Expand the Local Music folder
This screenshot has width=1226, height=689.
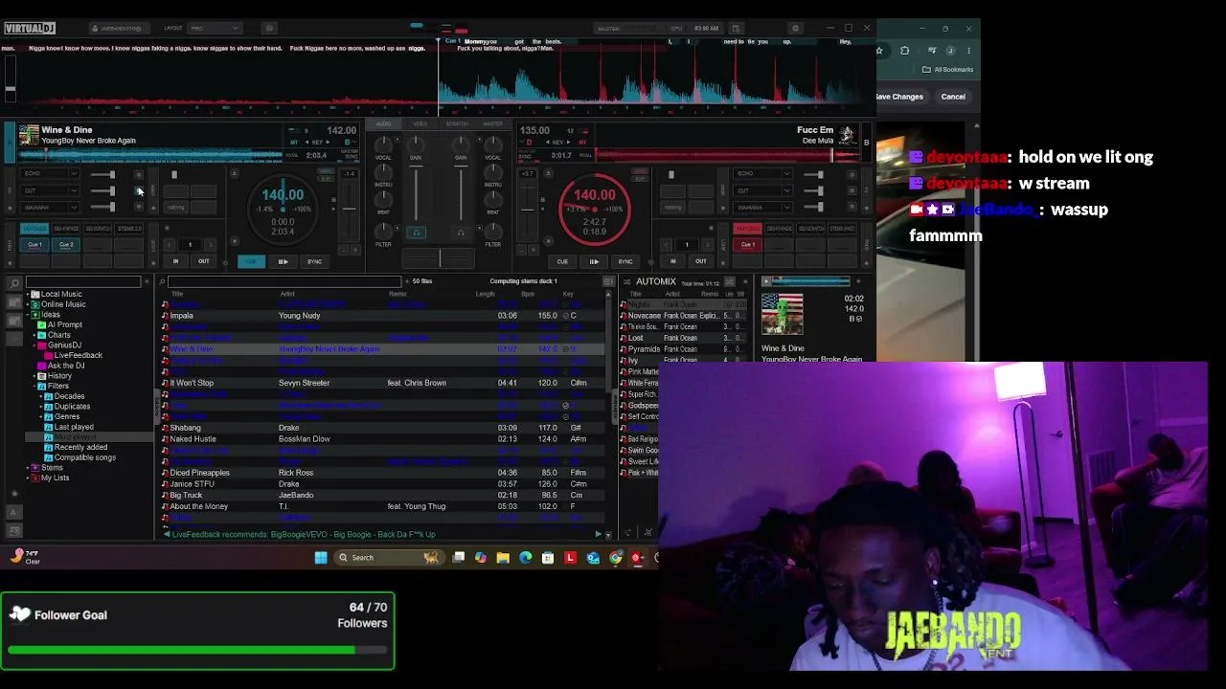pyautogui.click(x=28, y=294)
